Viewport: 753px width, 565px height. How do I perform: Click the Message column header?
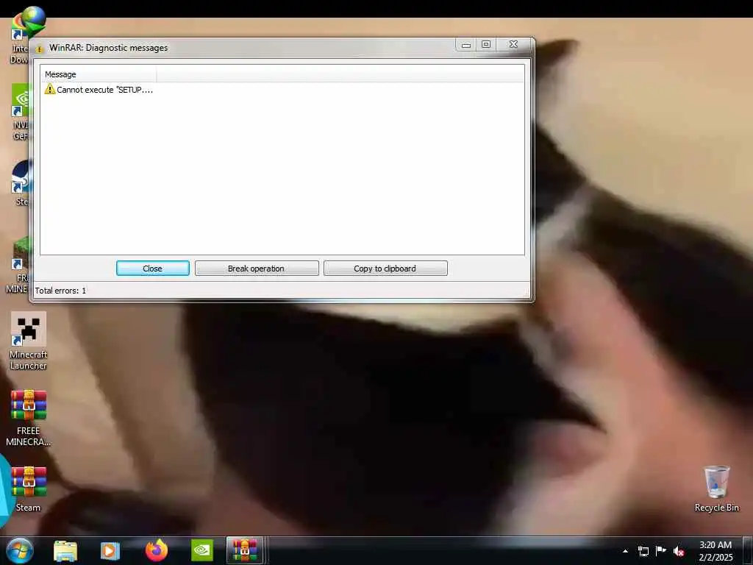click(x=99, y=74)
